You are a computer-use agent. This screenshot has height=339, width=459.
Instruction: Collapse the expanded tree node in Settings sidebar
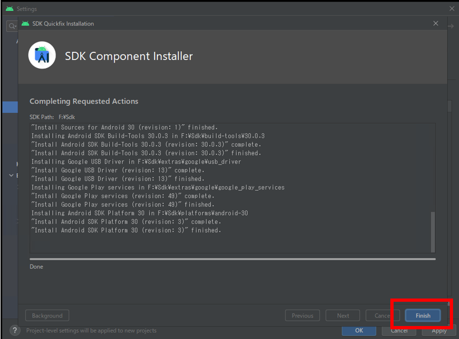(11, 175)
